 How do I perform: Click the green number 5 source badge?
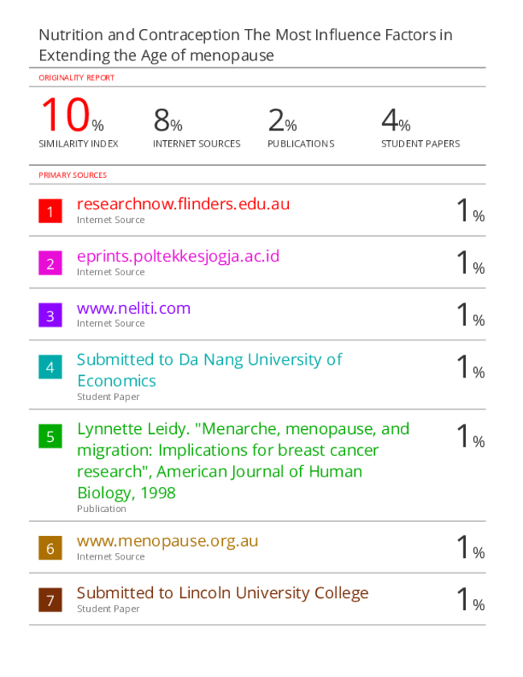point(50,436)
